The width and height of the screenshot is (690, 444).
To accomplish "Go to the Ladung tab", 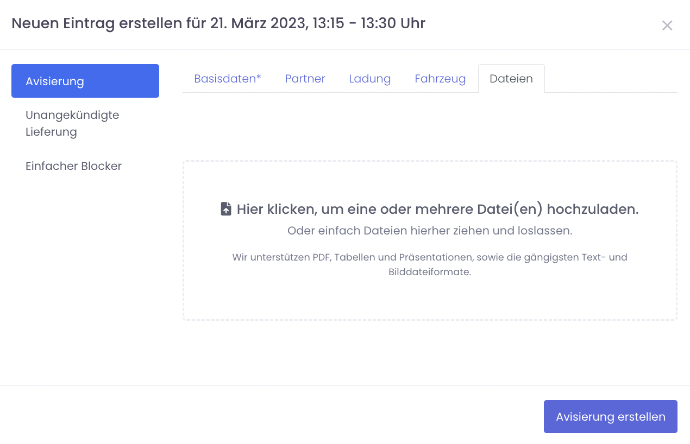I will point(369,79).
